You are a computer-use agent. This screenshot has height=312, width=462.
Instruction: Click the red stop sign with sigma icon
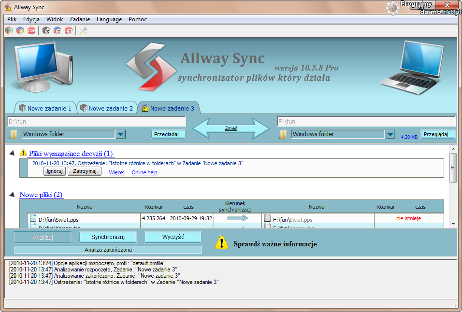coord(69,30)
